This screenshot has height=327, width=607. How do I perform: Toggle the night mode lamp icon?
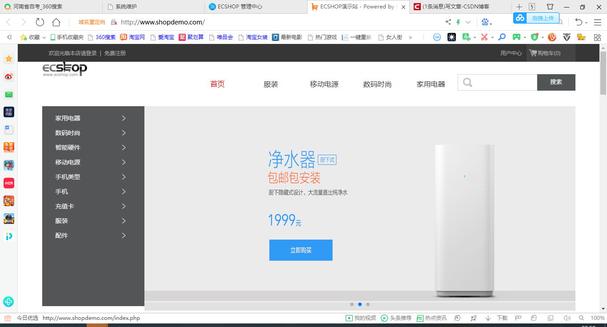point(451,37)
